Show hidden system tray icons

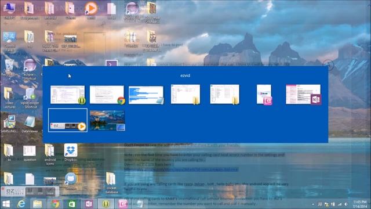click(x=313, y=204)
